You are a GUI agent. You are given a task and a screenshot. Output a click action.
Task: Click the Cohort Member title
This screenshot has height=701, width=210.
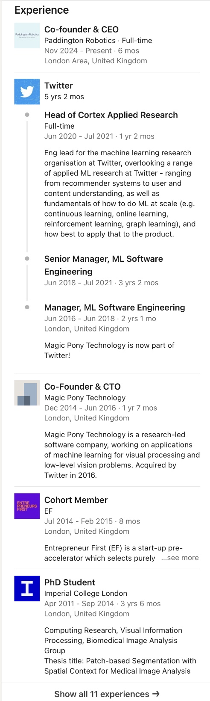click(76, 500)
